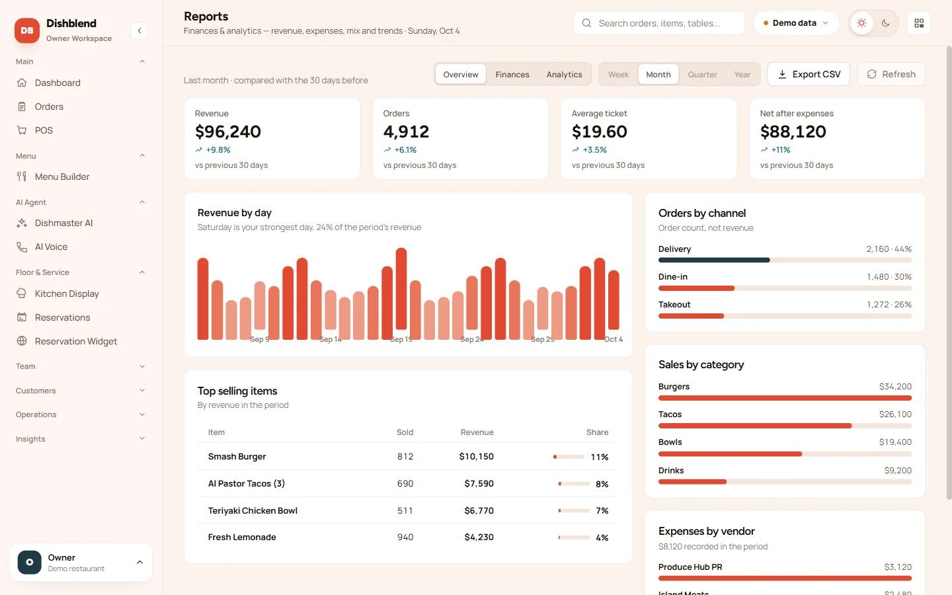Select the Fresh Lemonade row
The image size is (952, 595).
[x=408, y=537]
